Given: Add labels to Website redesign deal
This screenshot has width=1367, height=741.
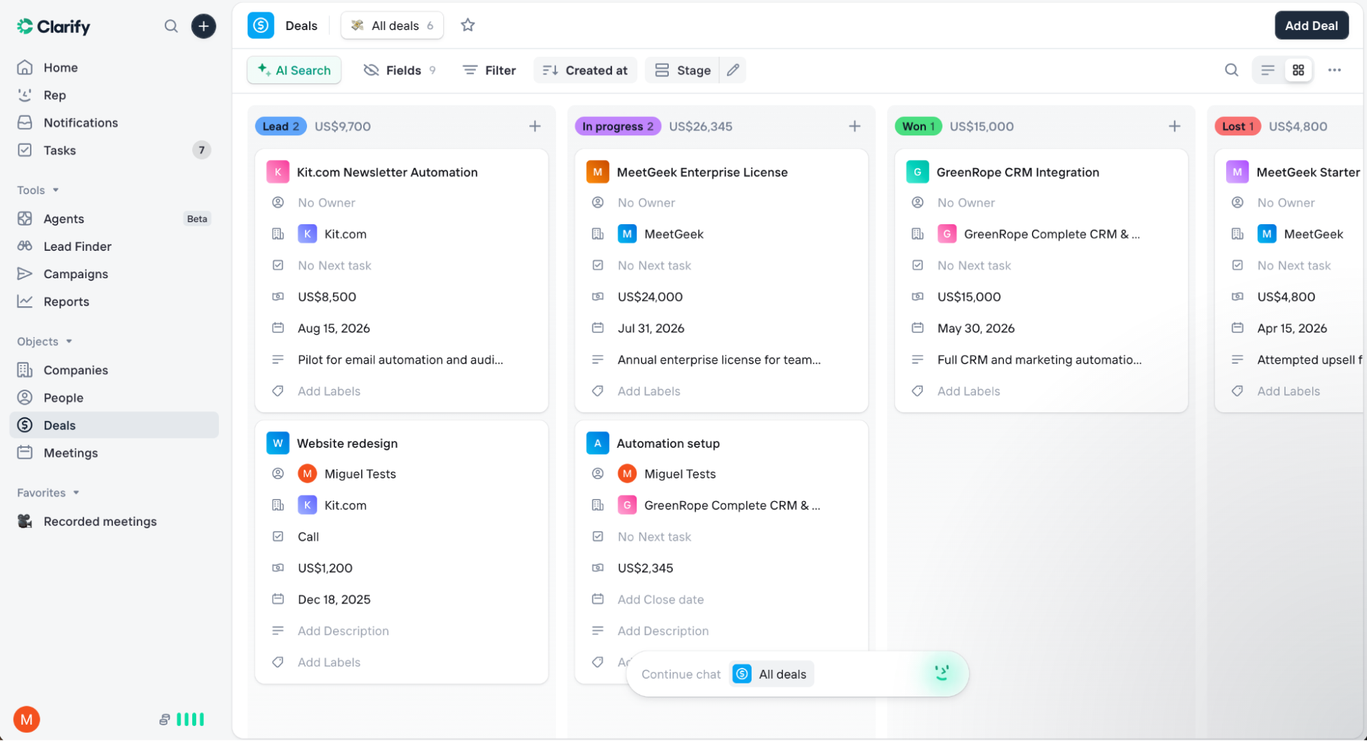Looking at the screenshot, I should (x=329, y=662).
